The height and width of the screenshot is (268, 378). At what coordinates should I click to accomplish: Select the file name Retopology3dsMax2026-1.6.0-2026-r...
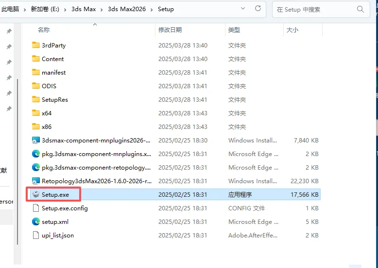click(x=97, y=181)
